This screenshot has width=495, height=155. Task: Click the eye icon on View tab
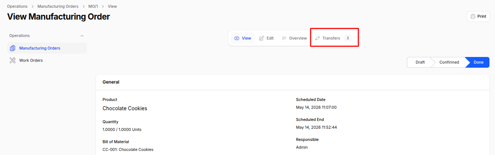pyautogui.click(x=237, y=38)
